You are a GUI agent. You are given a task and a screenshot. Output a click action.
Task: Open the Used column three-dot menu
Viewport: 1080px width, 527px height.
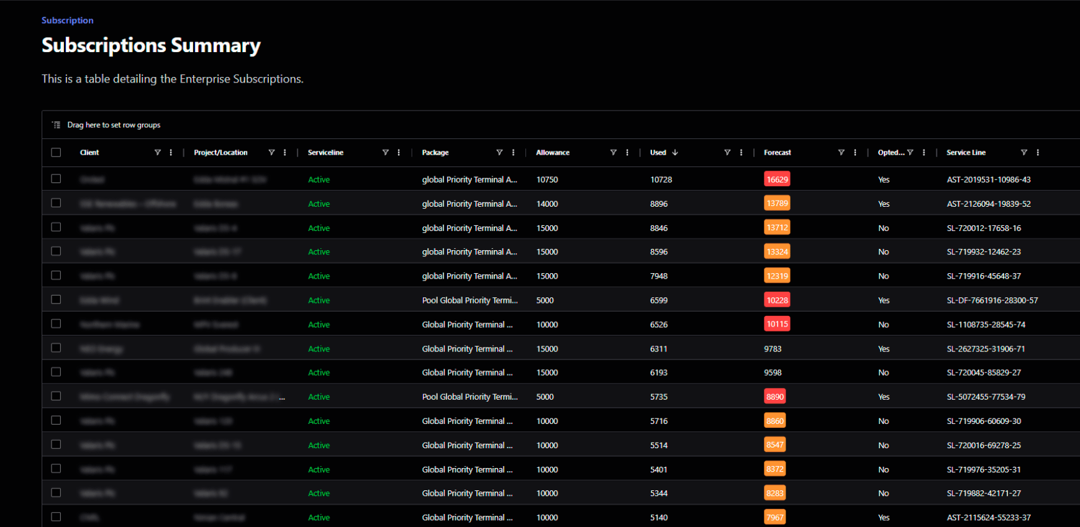(x=742, y=153)
